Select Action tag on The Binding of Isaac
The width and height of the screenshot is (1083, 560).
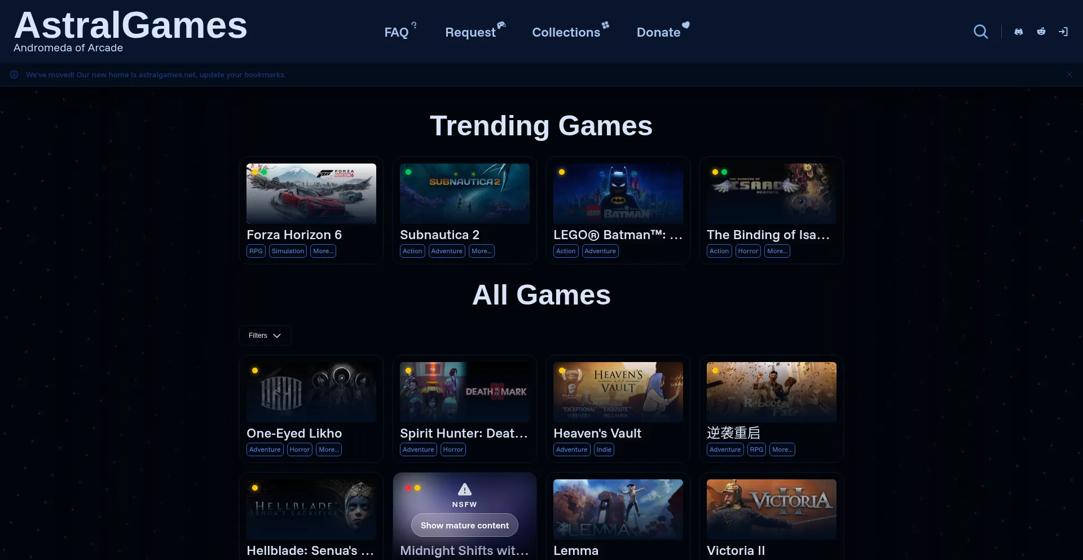click(719, 251)
